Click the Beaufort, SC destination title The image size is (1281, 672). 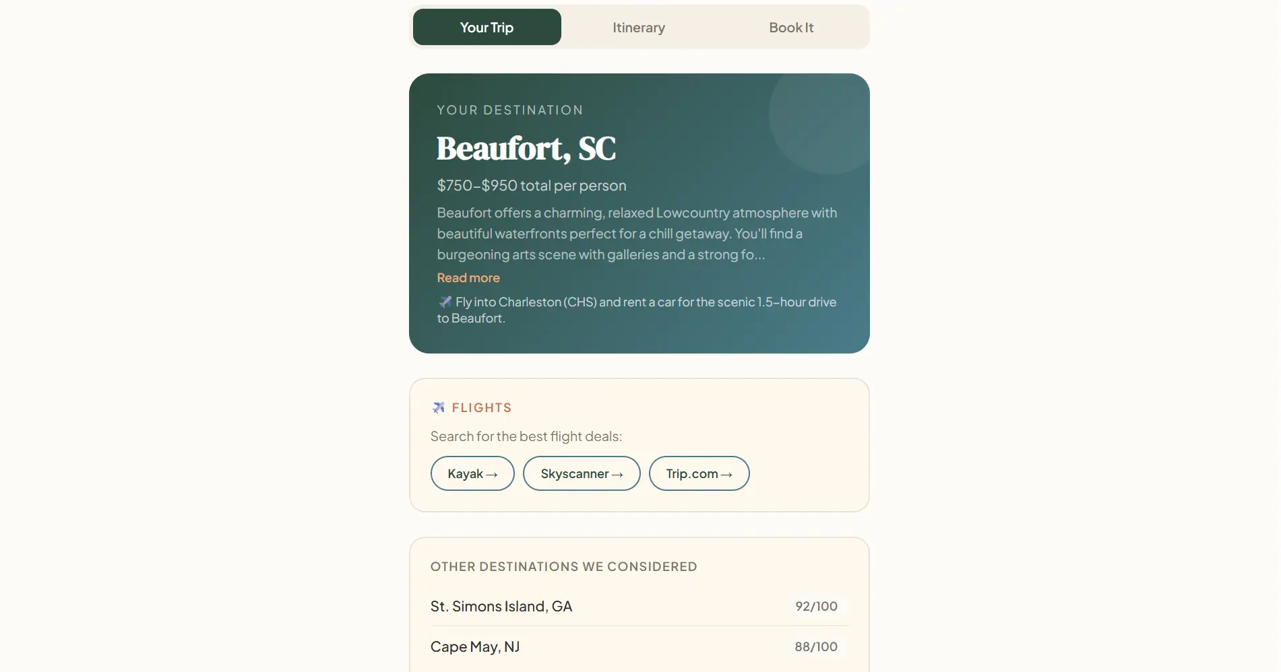526,149
